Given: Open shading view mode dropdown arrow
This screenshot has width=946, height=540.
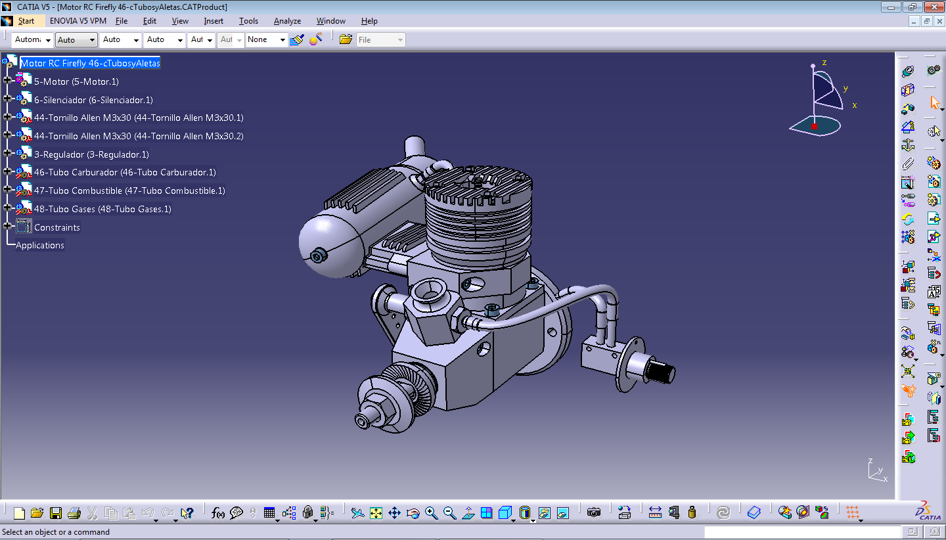Looking at the screenshot, I should pos(533,520).
